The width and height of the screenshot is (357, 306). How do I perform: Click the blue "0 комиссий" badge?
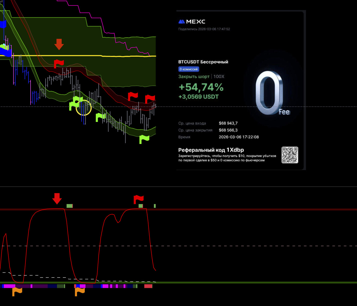pos(189,69)
